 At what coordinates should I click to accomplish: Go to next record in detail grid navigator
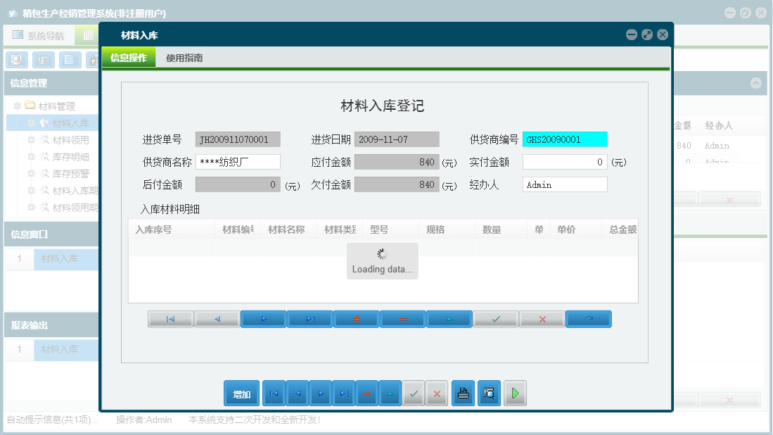point(263,319)
